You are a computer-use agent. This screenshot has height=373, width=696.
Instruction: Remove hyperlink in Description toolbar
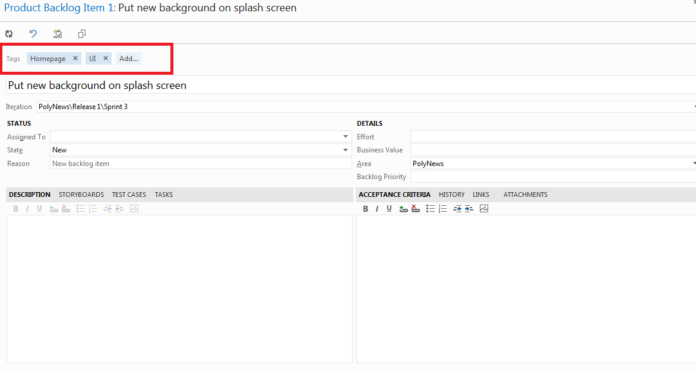66,209
